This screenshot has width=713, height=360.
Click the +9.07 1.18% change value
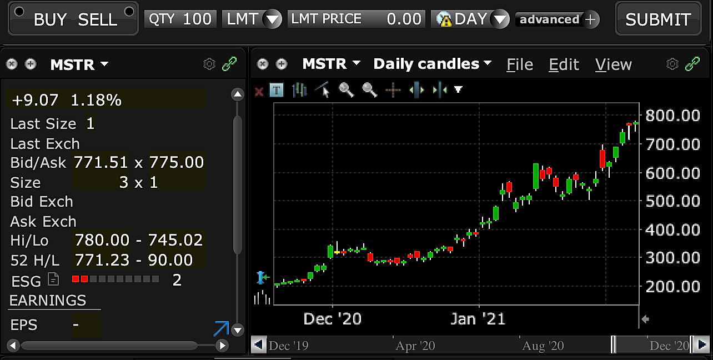click(x=66, y=100)
